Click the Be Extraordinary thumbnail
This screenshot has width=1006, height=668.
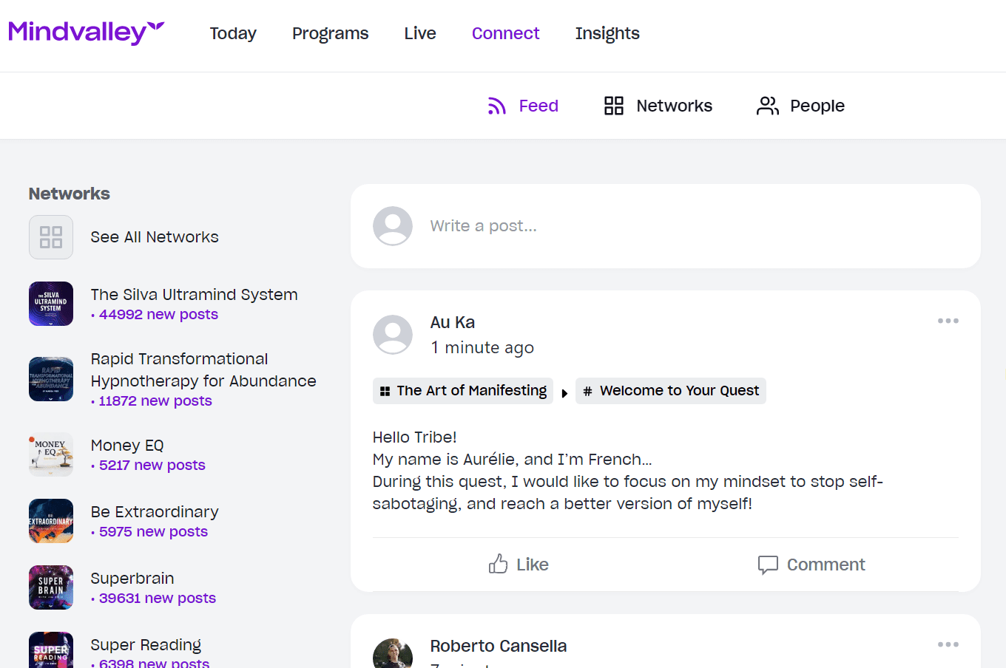pyautogui.click(x=51, y=521)
